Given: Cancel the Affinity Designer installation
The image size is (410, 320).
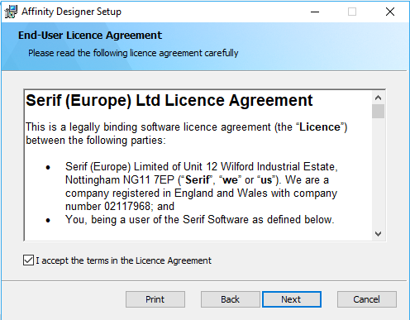Looking at the screenshot, I should (367, 299).
